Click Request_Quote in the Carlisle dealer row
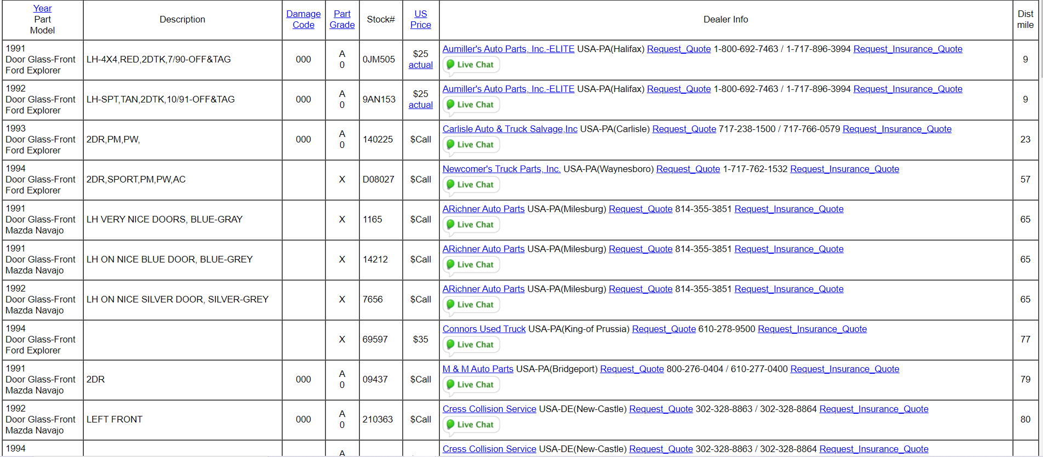The image size is (1043, 457). click(684, 129)
